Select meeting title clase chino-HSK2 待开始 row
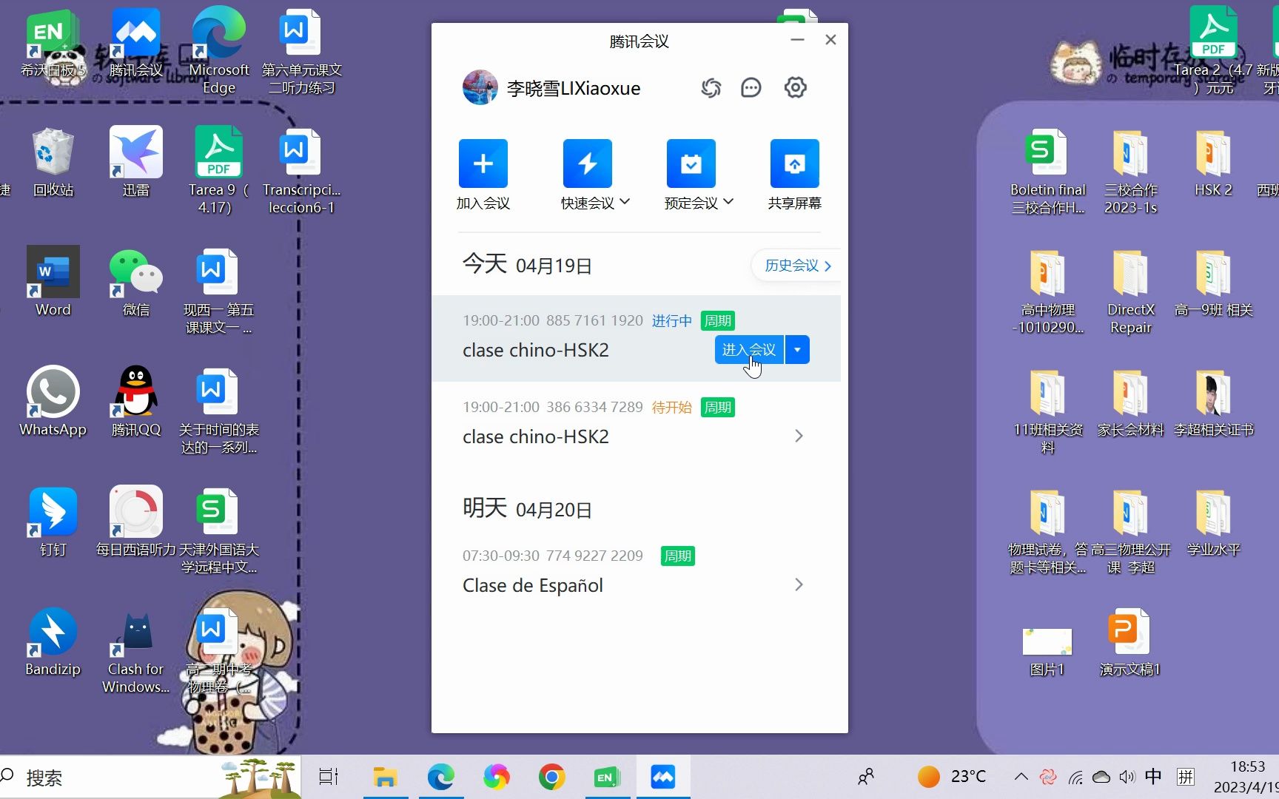This screenshot has width=1279, height=799. tap(536, 436)
